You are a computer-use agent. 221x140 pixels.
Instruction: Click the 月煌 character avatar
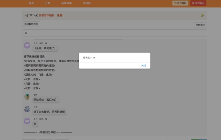pos(27,109)
